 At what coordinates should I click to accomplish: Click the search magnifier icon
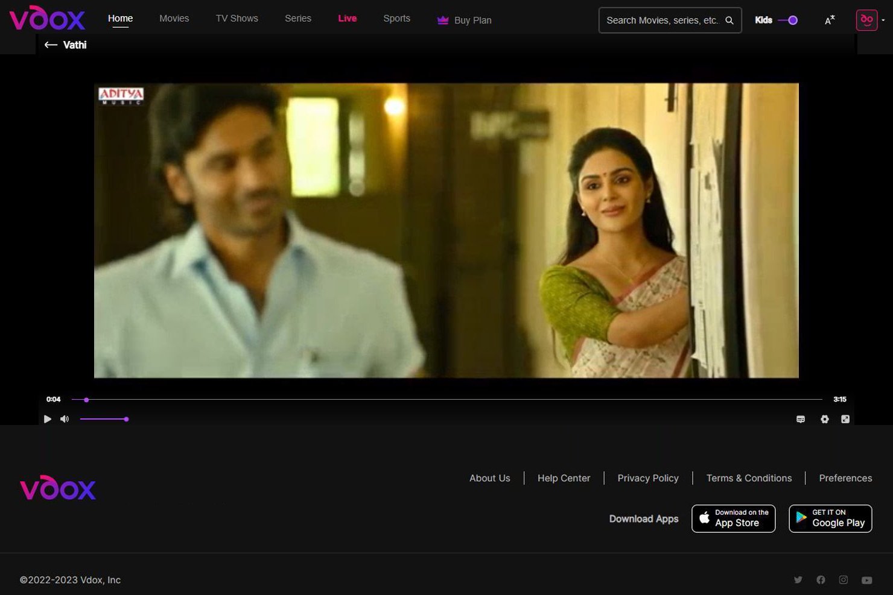[729, 20]
